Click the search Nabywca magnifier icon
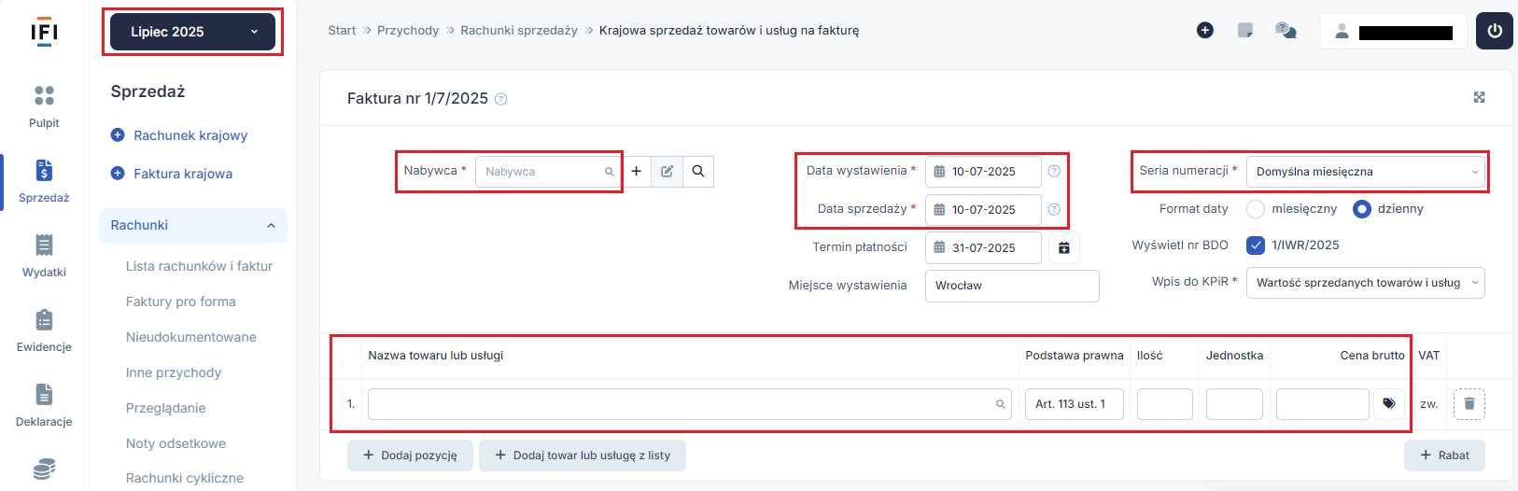The height and width of the screenshot is (491, 1518). pyautogui.click(x=698, y=172)
